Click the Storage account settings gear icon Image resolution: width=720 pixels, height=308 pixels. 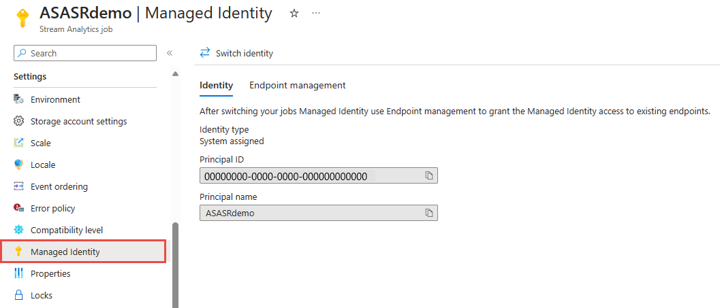[x=19, y=121]
